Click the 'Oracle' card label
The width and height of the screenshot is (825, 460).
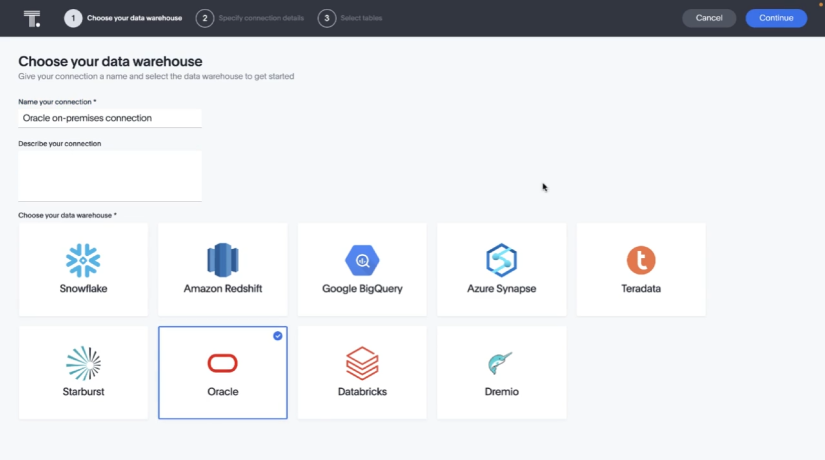tap(223, 392)
